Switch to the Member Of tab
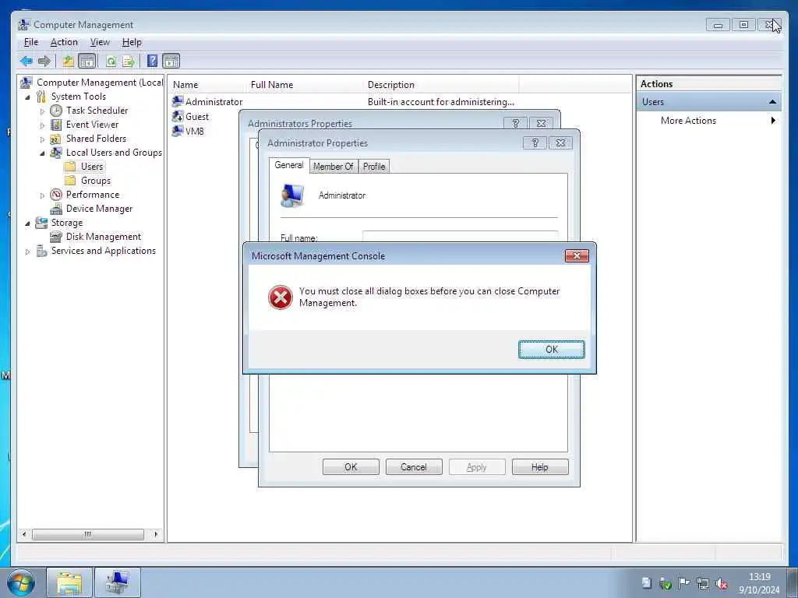 coord(334,167)
